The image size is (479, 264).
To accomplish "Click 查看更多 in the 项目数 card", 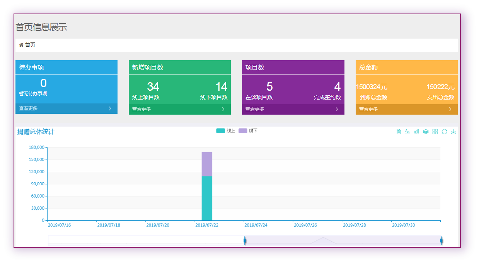I will 255,109.
